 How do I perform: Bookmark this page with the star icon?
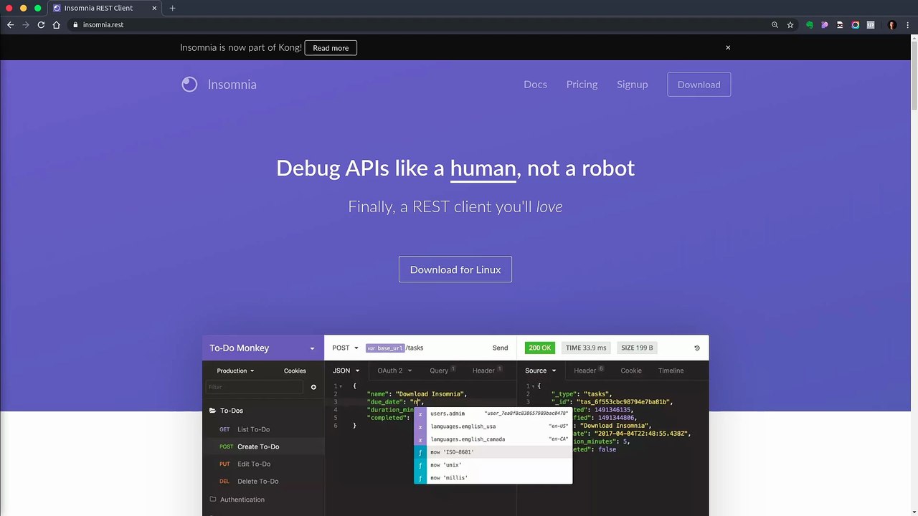[790, 24]
